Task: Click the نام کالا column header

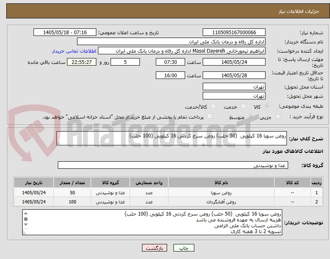Action: (x=221, y=183)
